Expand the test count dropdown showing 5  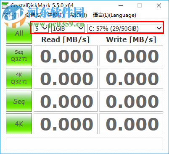click(41, 29)
